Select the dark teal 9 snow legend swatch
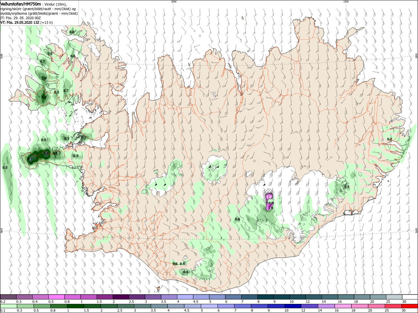This screenshot has width=418, height=313. 281,297
